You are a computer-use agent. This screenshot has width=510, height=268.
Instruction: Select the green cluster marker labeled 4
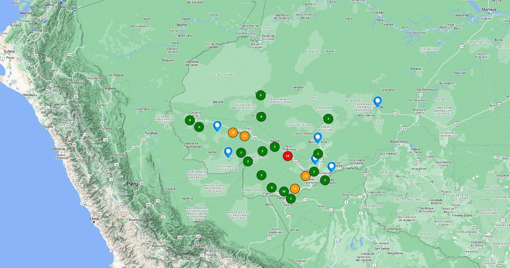click(x=199, y=127)
